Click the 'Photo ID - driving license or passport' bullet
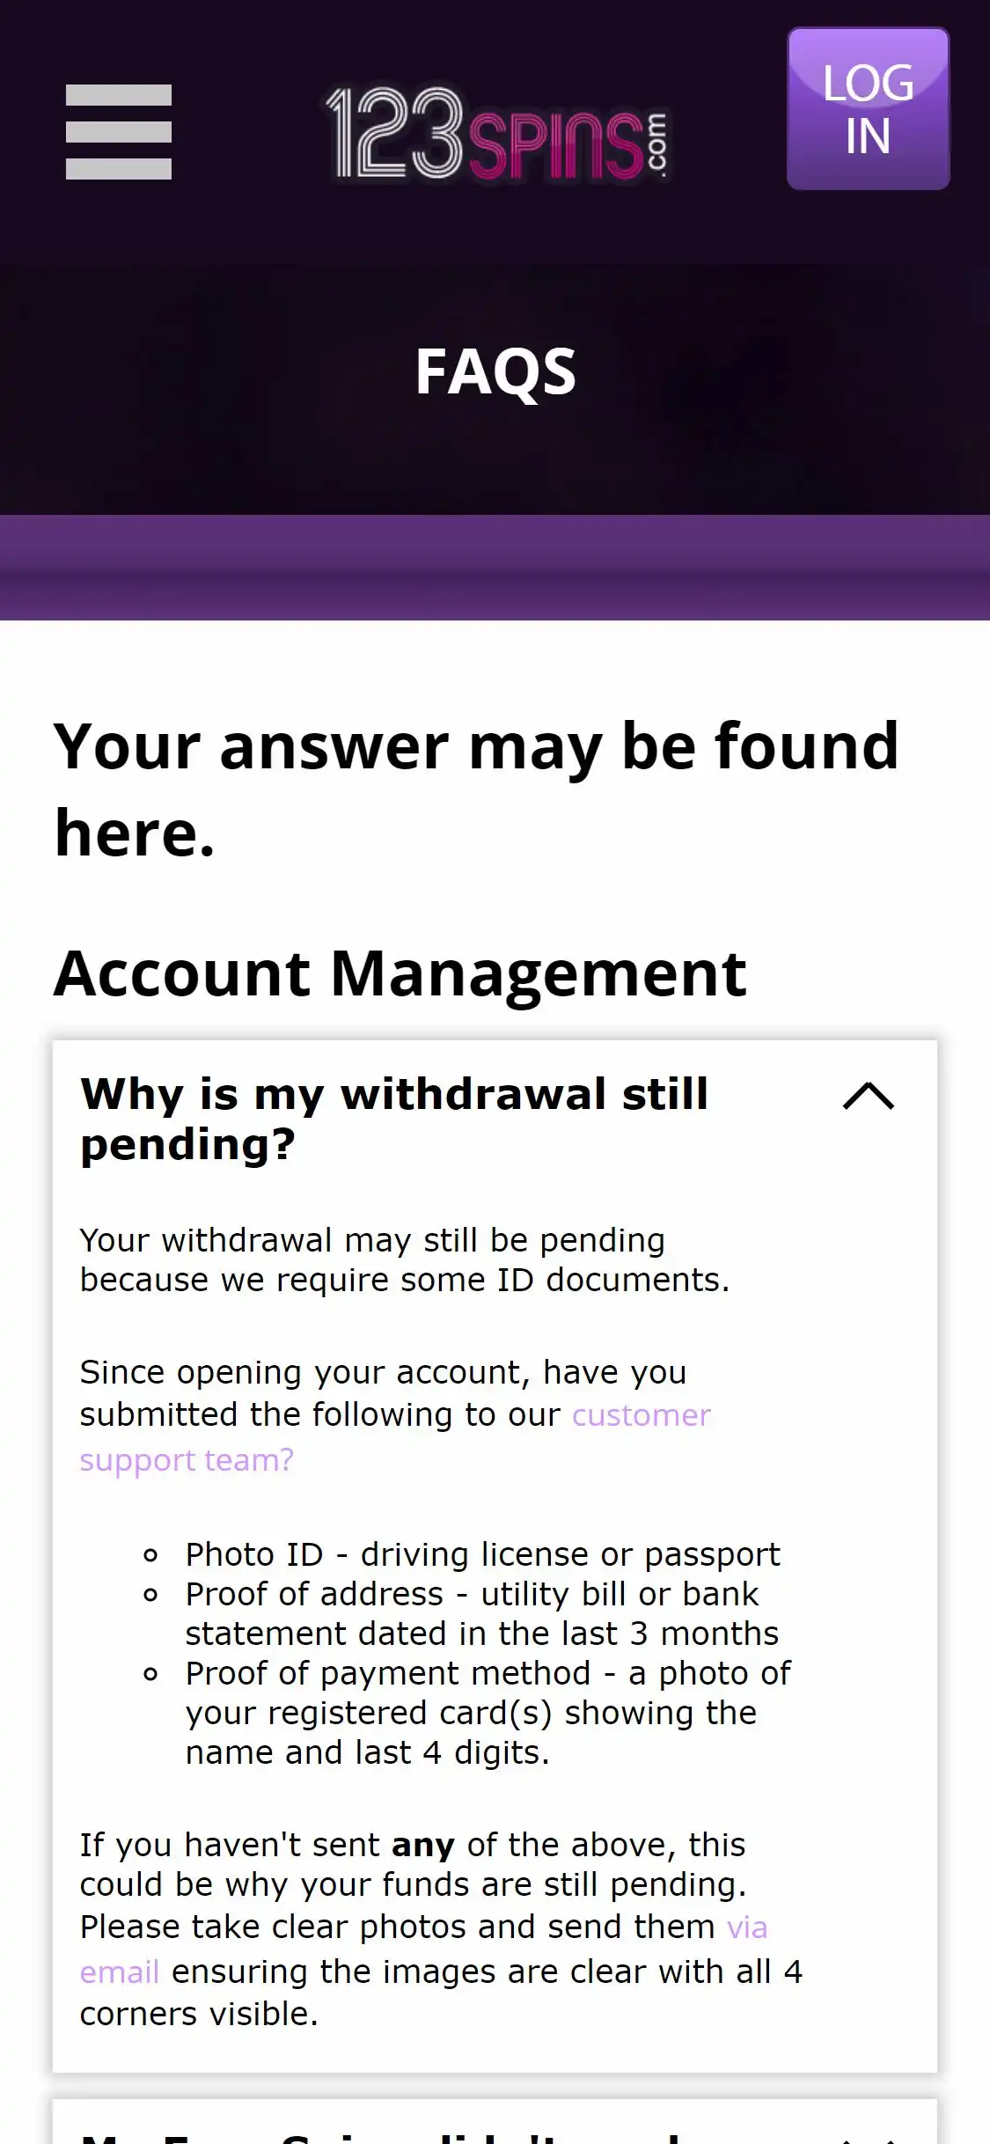The width and height of the screenshot is (990, 2144). coord(482,1554)
